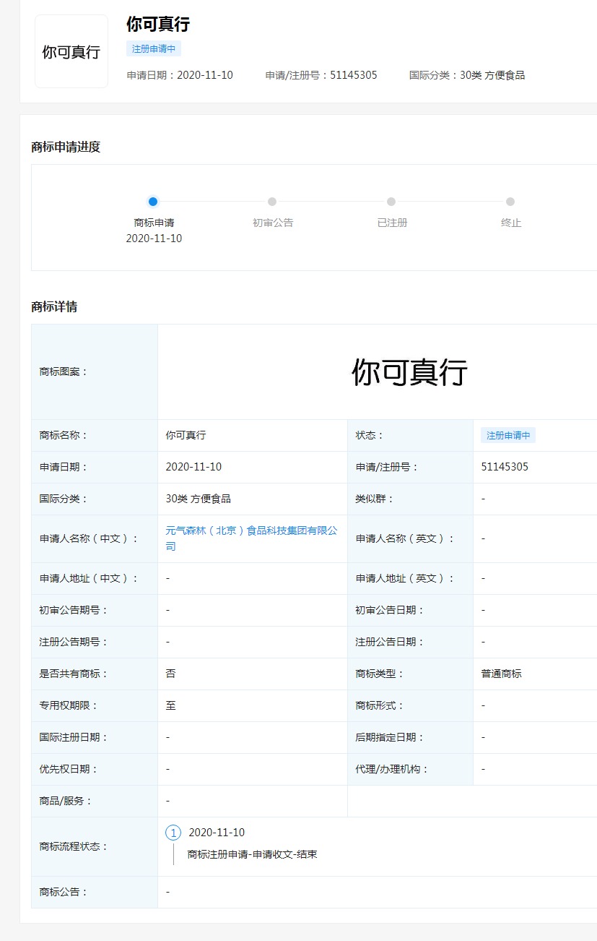This screenshot has height=941, width=597.
Task: Click the table value 2020-11-10 for 申请日期
Action: tap(193, 467)
